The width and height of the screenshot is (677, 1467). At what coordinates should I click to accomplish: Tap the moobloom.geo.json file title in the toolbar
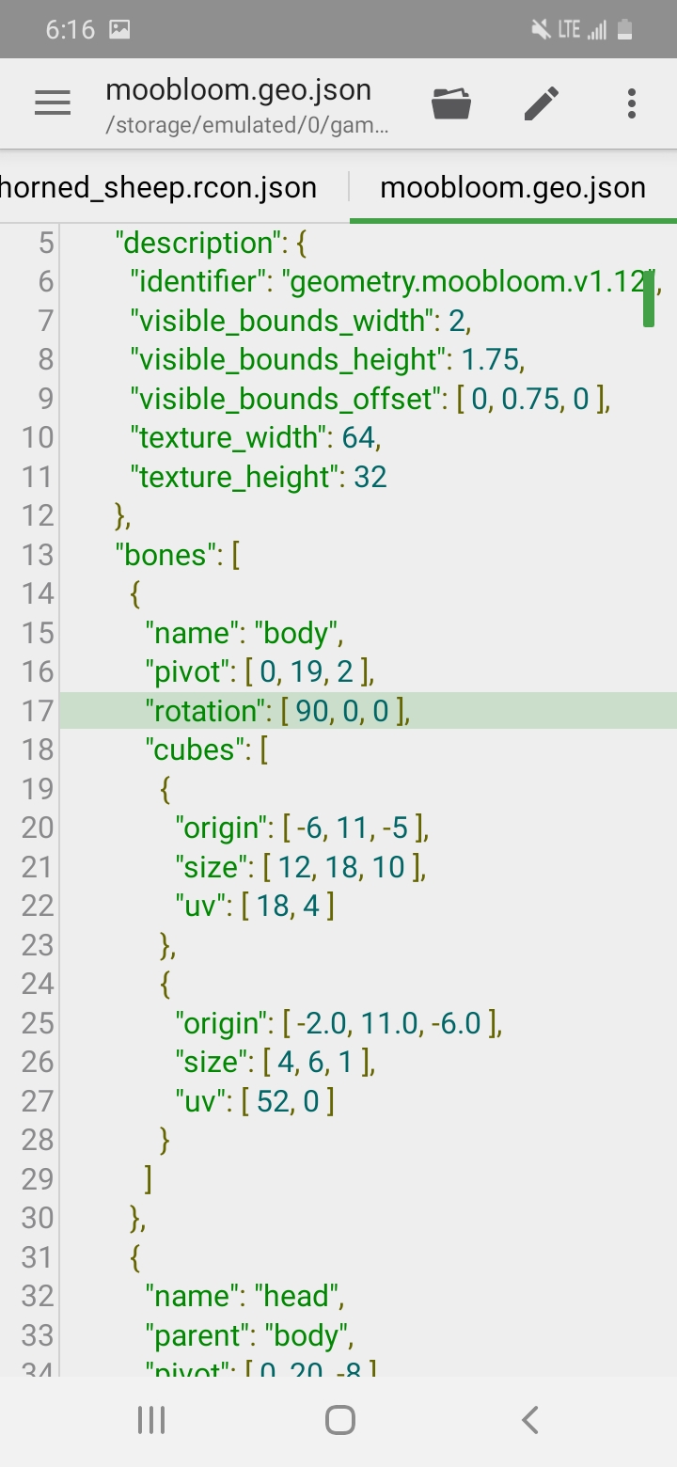[x=239, y=90]
